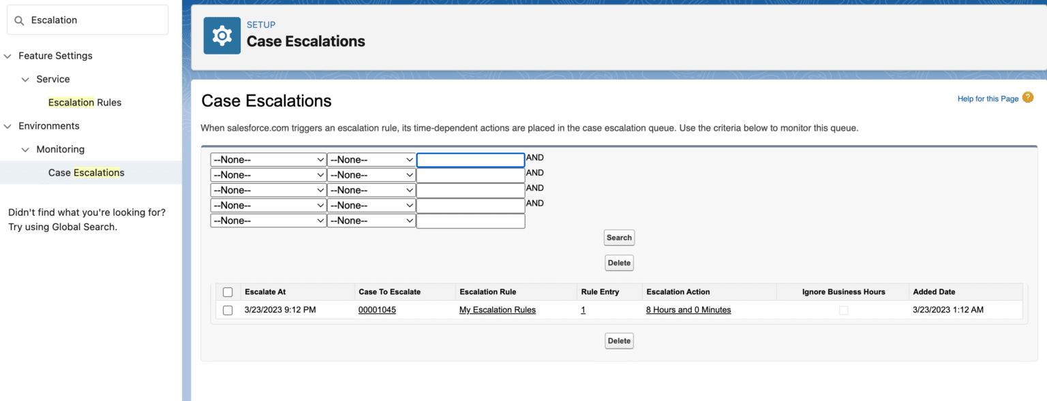Click the help question mark icon
This screenshot has height=401, width=1047.
(x=1028, y=98)
